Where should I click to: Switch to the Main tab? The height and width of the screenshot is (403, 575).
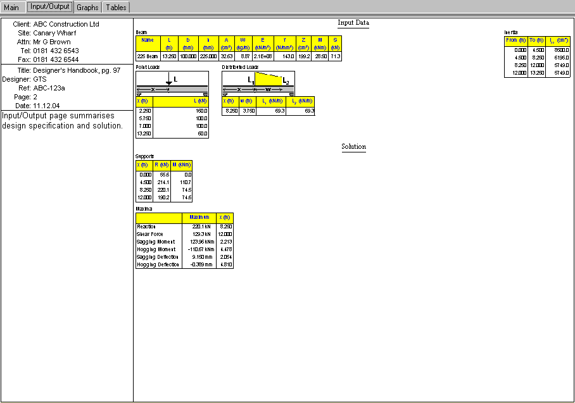tap(12, 8)
